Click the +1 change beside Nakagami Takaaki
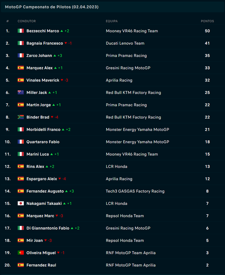The width and height of the screenshot is (225, 275). [x=69, y=203]
